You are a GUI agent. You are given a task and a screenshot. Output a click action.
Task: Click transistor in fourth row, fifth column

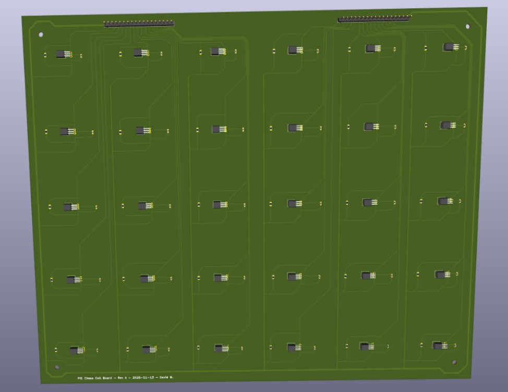[x=368, y=275]
